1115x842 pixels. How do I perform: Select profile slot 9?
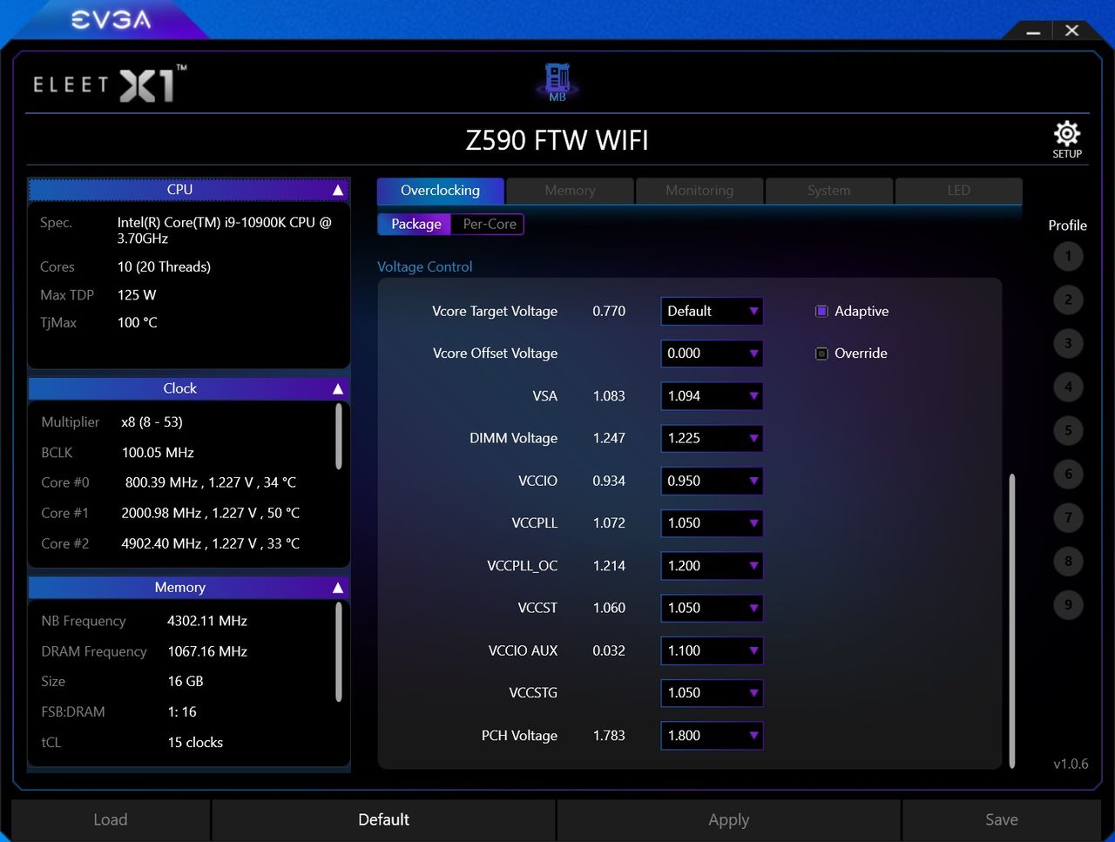[x=1068, y=604]
